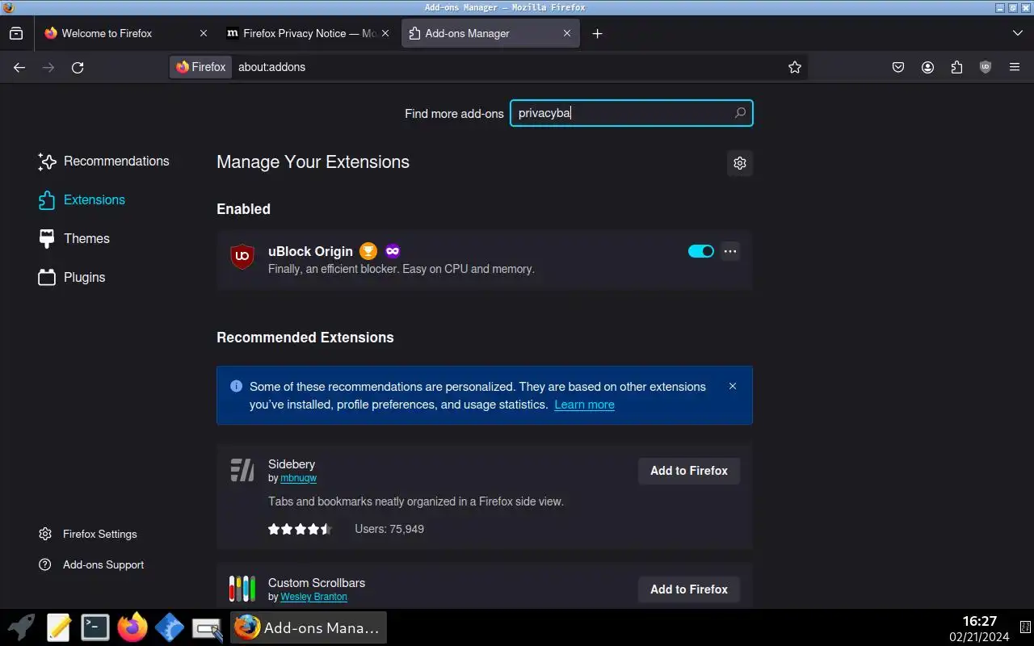The width and height of the screenshot is (1034, 646).
Task: Bookmark this page with the star icon
Action: (x=795, y=68)
